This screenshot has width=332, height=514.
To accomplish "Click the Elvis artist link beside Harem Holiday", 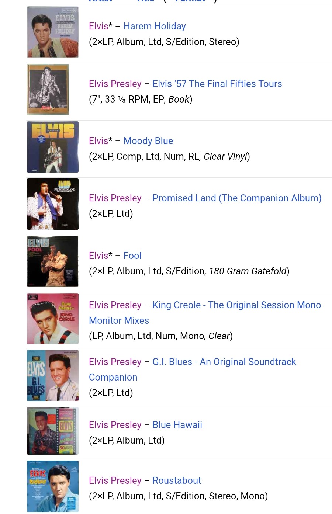I will 98,26.
